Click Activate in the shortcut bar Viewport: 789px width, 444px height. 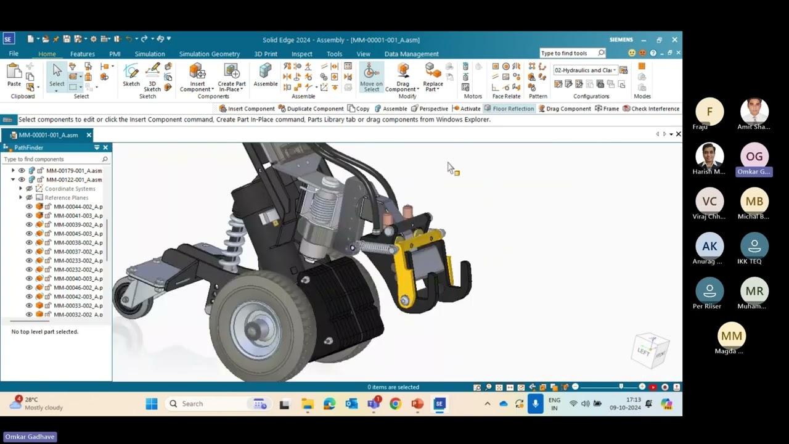click(x=466, y=109)
